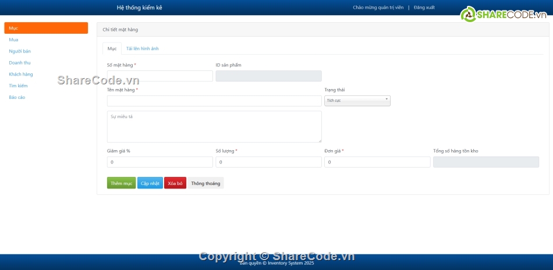This screenshot has height=270, width=553.
Task: Open Báo cáo reports in sidebar
Action: pos(17,98)
